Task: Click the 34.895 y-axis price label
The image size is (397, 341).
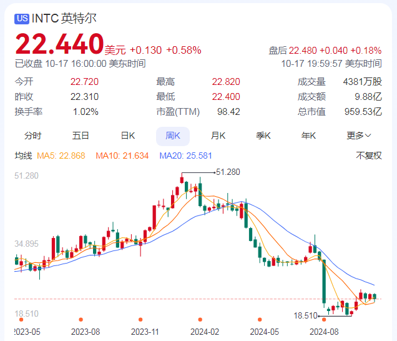Action: click(26, 244)
